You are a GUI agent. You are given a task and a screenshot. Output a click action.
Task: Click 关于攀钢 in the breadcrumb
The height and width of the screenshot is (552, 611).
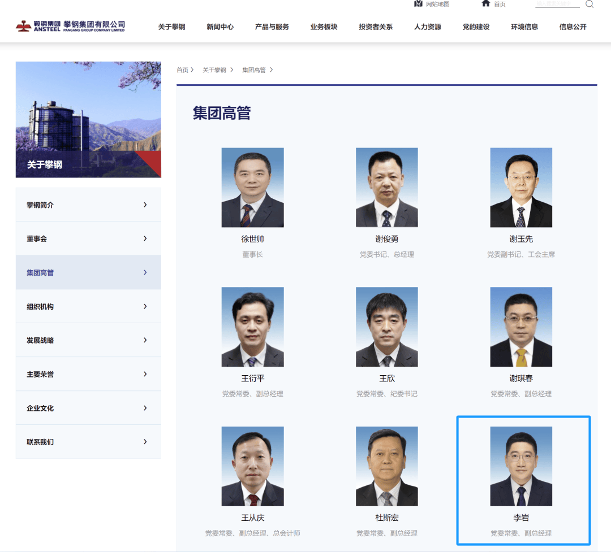point(214,70)
